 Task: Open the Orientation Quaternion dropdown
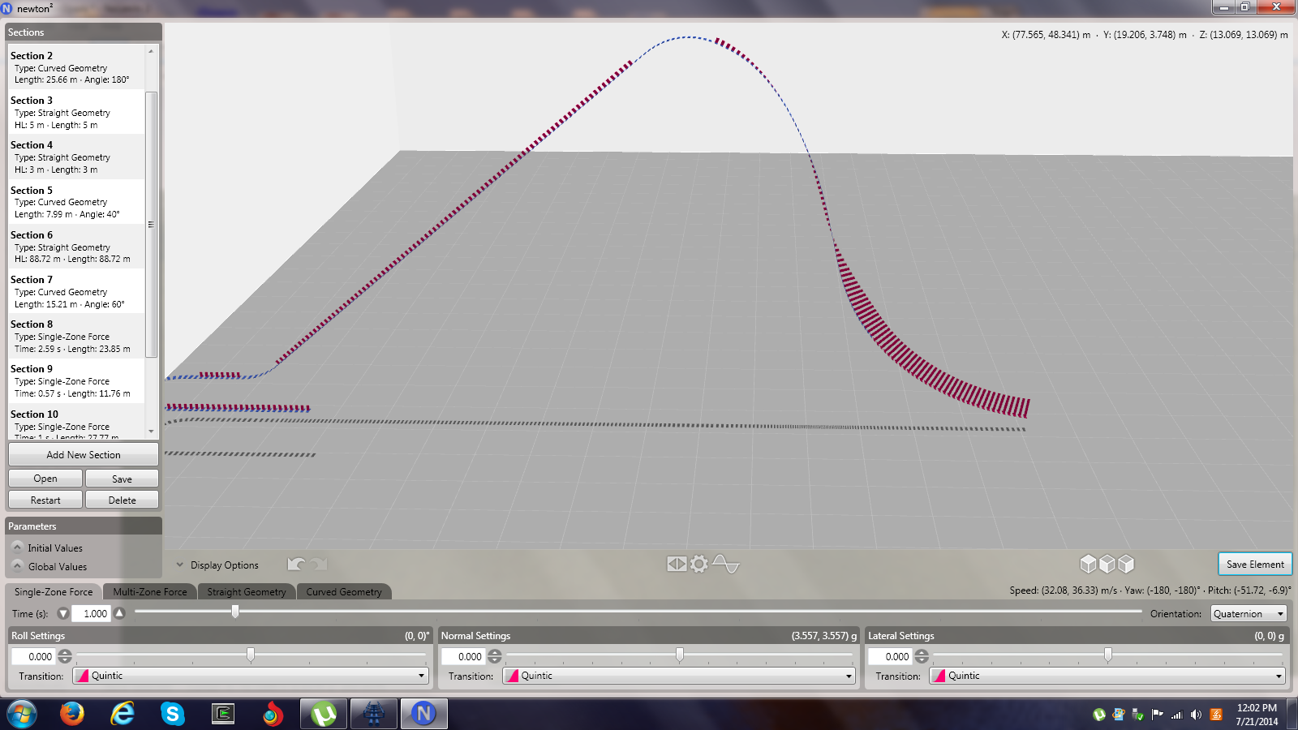[x=1249, y=614]
